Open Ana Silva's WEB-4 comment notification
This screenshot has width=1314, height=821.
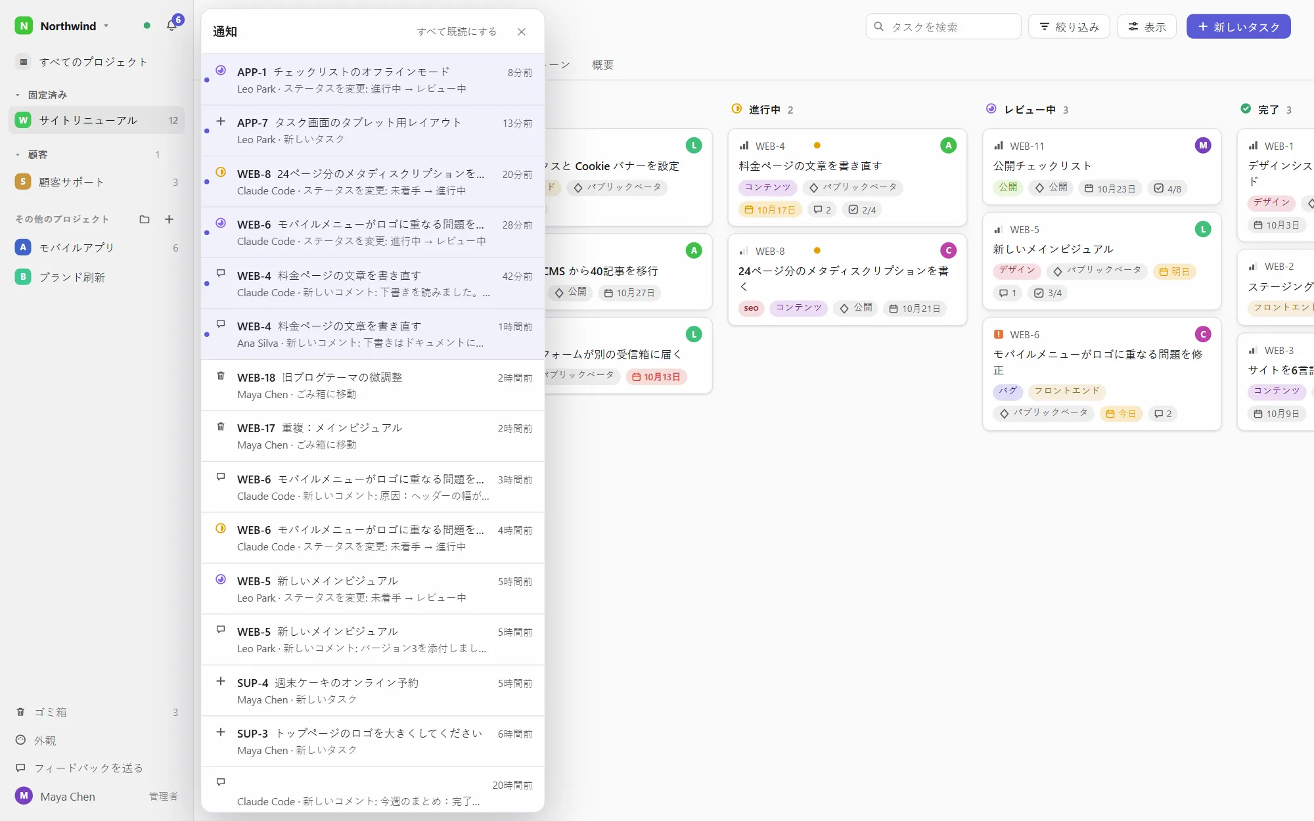pos(373,334)
